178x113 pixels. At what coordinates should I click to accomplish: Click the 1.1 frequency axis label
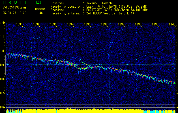[3, 37]
